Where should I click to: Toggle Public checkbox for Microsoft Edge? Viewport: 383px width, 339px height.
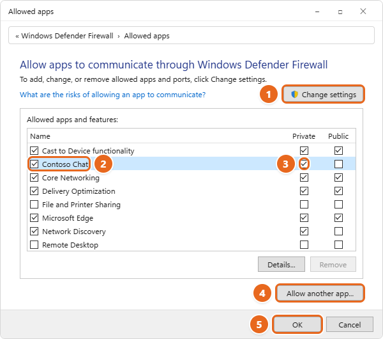click(x=338, y=218)
